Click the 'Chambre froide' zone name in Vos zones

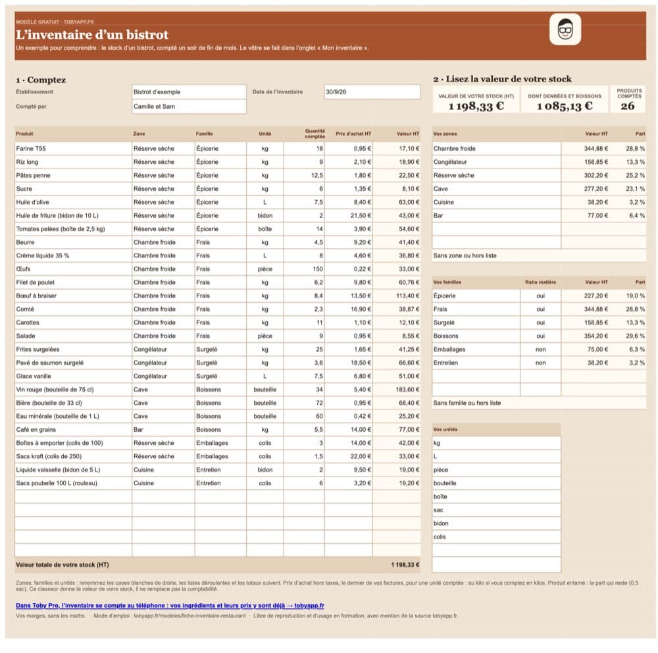tap(496, 149)
